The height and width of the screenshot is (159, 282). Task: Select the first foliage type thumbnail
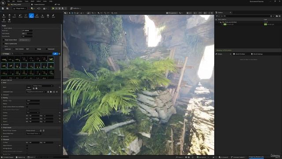[x=4, y=59]
